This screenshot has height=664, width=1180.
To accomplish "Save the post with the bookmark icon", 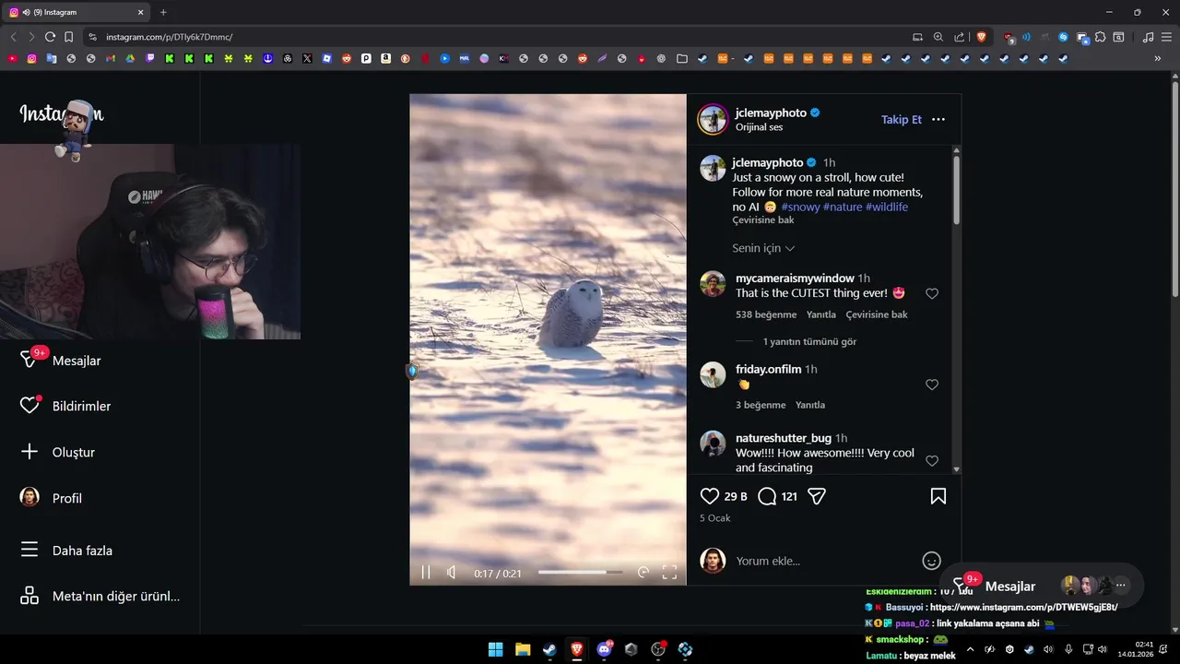I will (x=938, y=496).
